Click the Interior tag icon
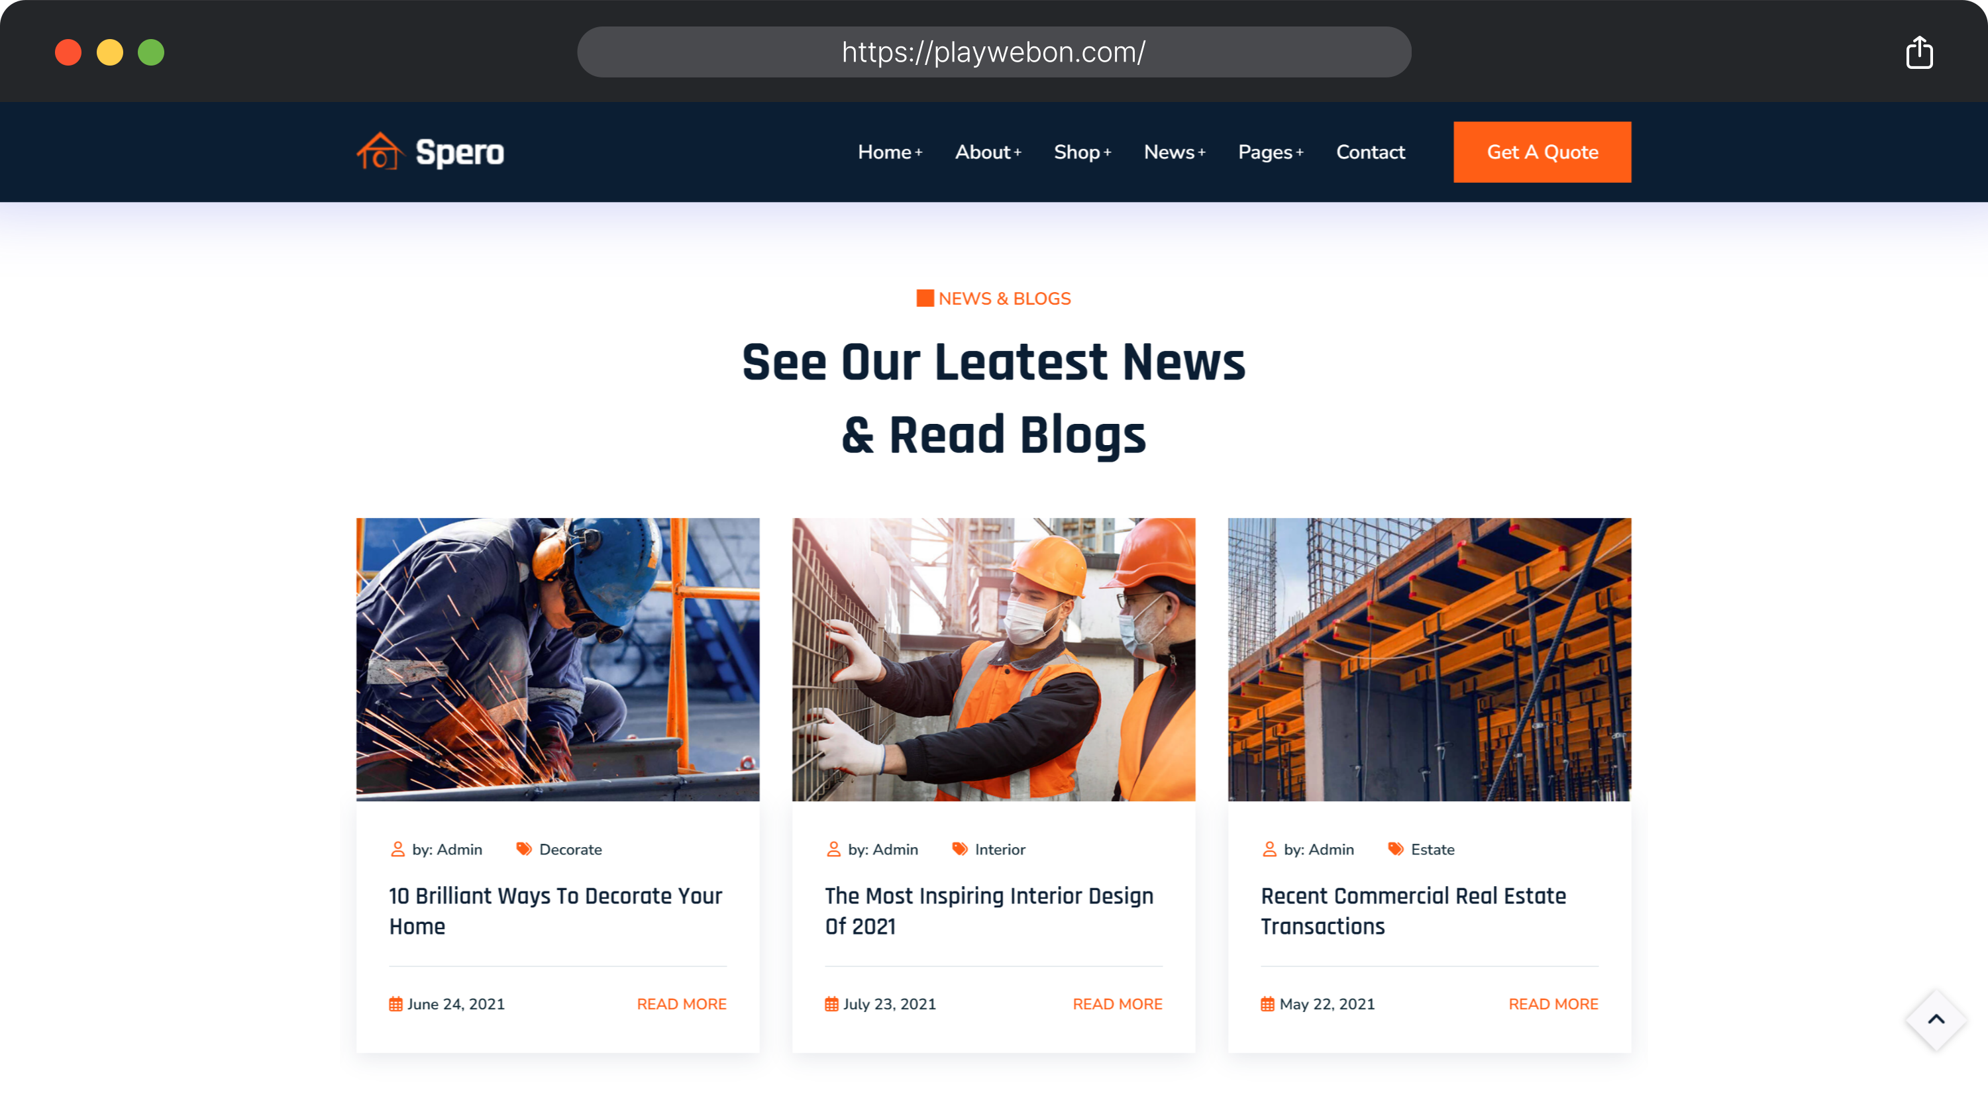This screenshot has height=1118, width=1988. (959, 848)
